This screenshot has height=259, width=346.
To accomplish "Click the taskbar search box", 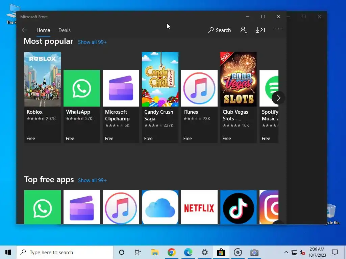I will [65, 252].
